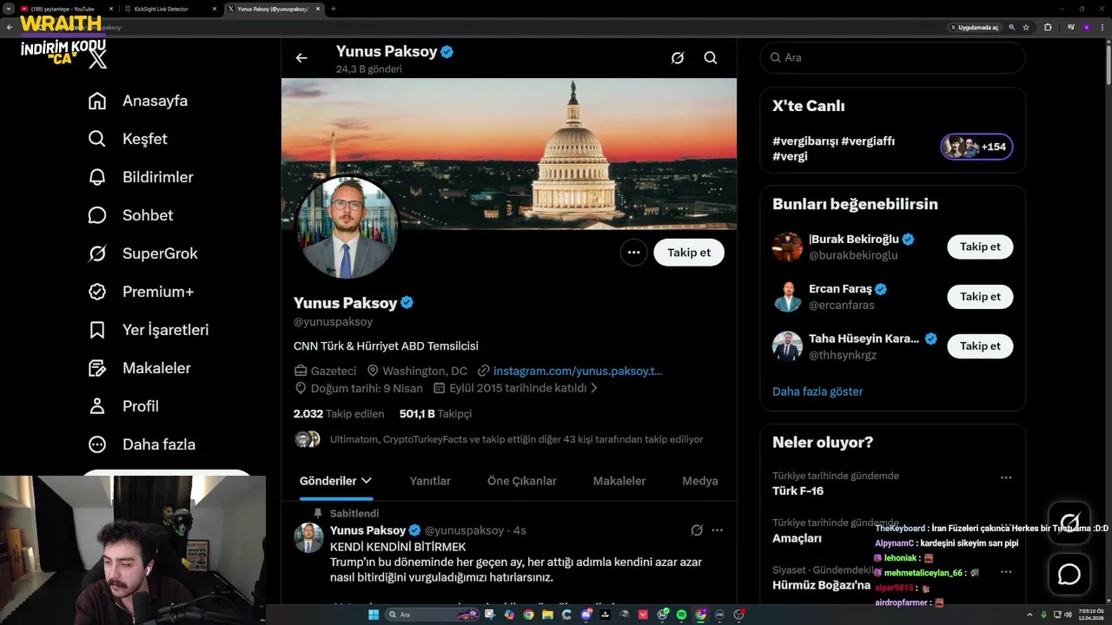The height and width of the screenshot is (625, 1112).
Task: Open the floating Grok button
Action: coord(1069,522)
